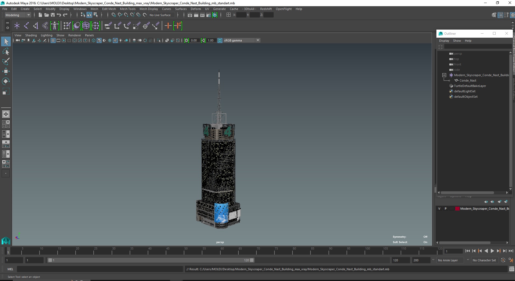This screenshot has width=515, height=281.
Task: Toggle wireframe on shaded in viewport
Action: click(110, 40)
